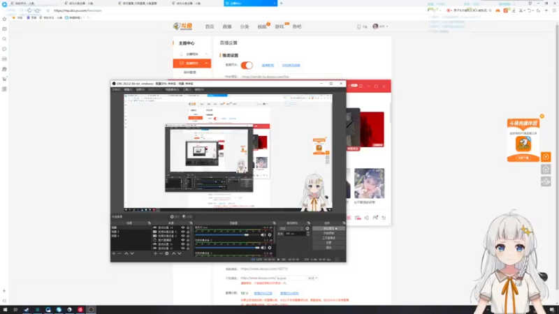This screenshot has width=559, height=314.
Task: Lock the last source in sources list
Action: click(x=188, y=248)
